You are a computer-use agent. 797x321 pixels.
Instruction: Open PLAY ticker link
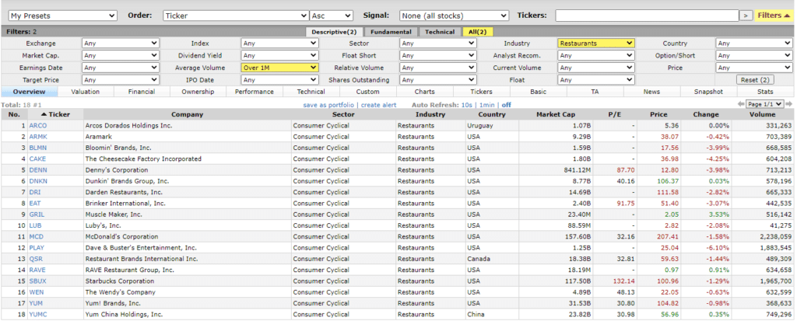click(x=37, y=248)
